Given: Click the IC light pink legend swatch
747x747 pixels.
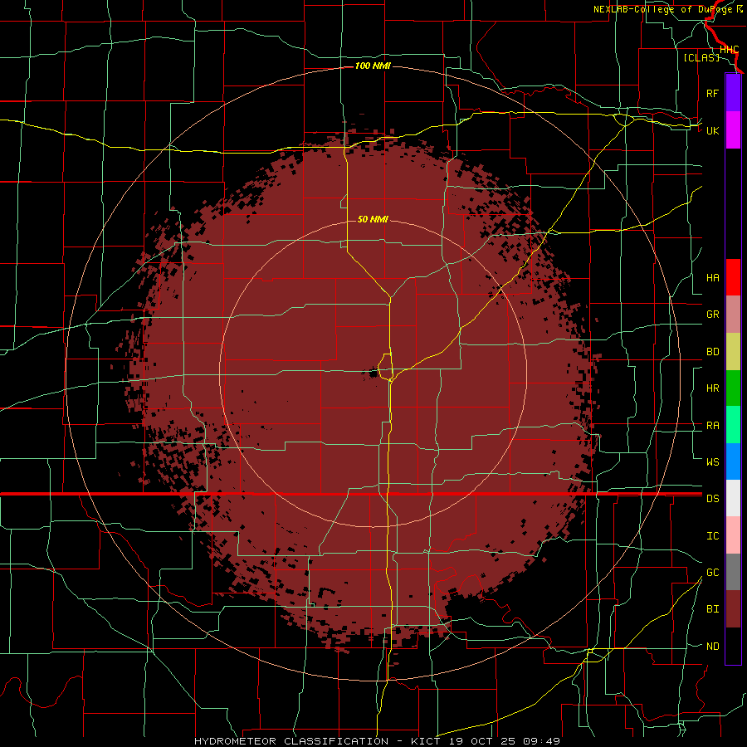Looking at the screenshot, I should coord(733,535).
